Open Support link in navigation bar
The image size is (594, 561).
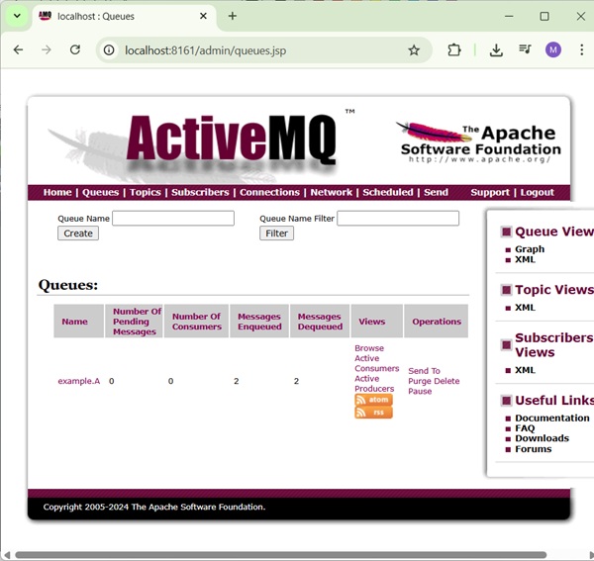pos(490,192)
